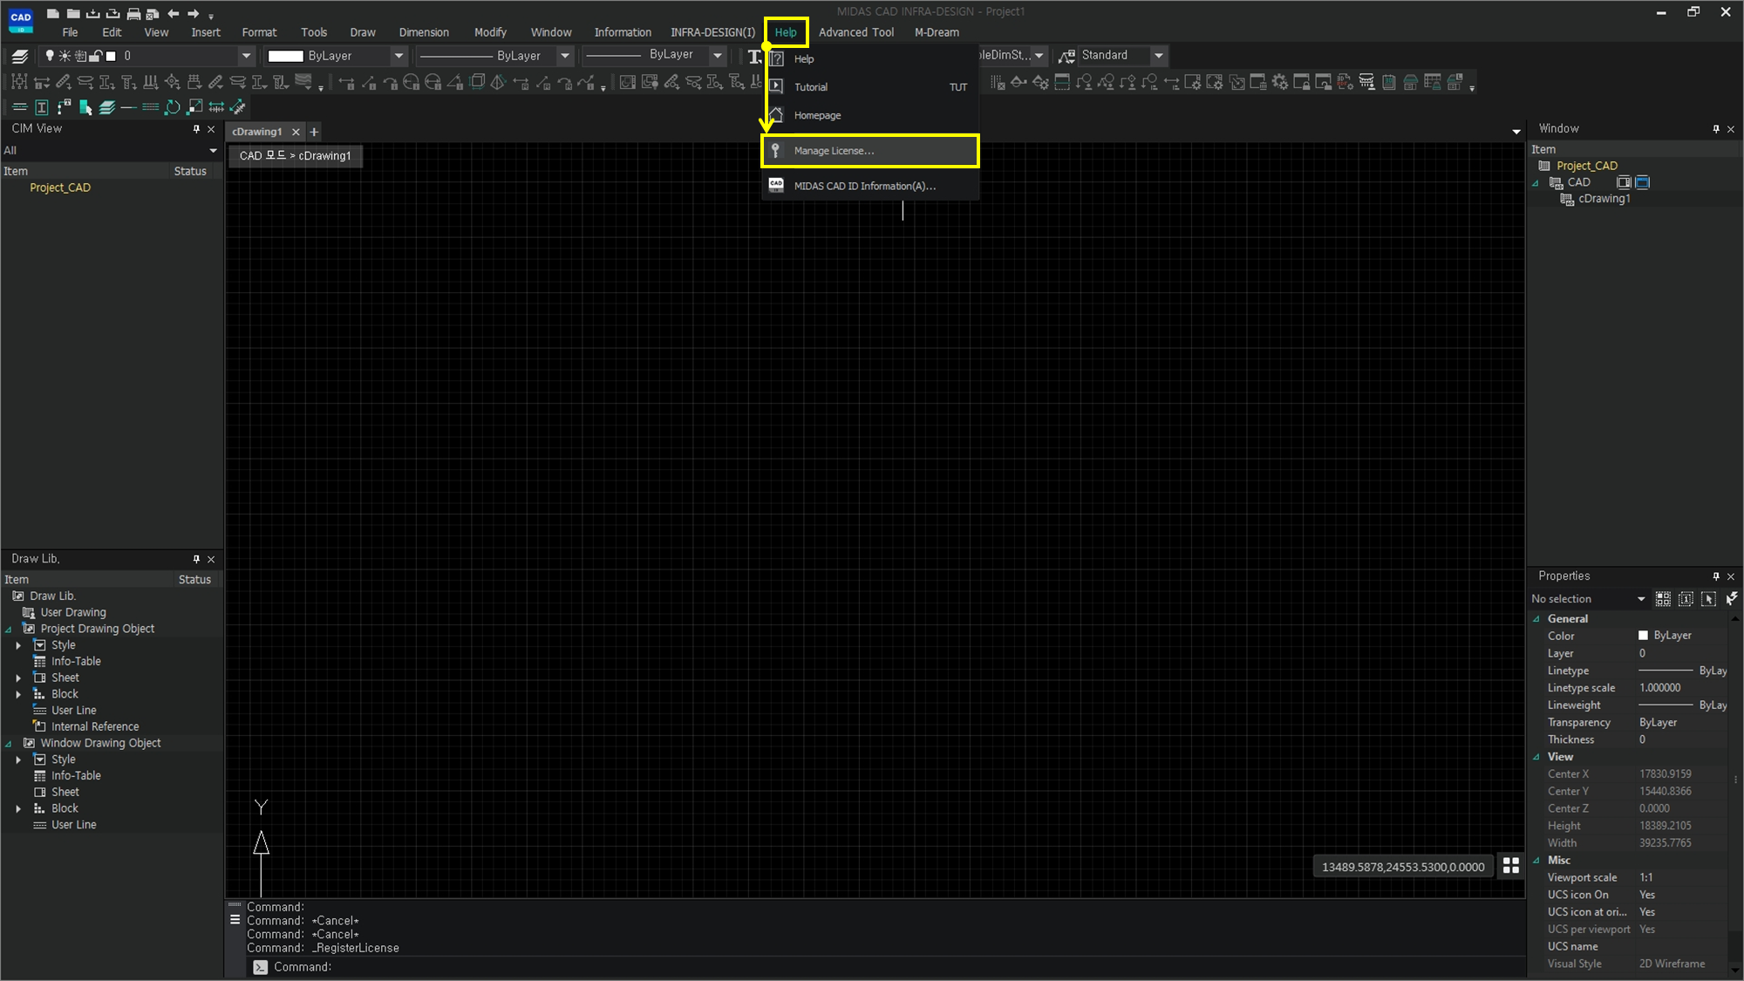1744x981 pixels.
Task: Click the scale icon in bottom toolbar row
Action: 194,107
